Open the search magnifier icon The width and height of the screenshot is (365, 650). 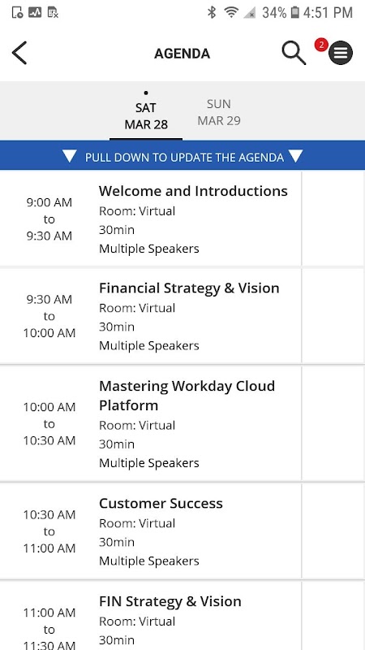(294, 53)
